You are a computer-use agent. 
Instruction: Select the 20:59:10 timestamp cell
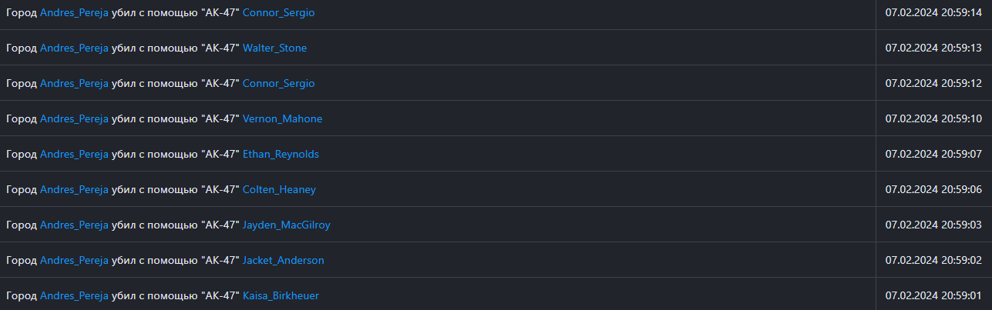(933, 118)
